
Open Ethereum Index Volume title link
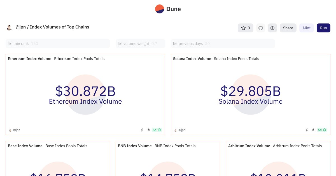tap(29, 59)
